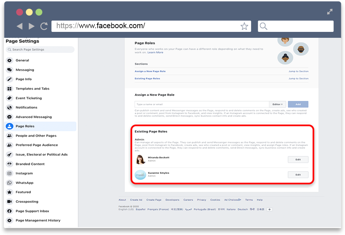Click the Instagram icon in the sidebar
The height and width of the screenshot is (235, 345).
pyautogui.click(x=10, y=173)
